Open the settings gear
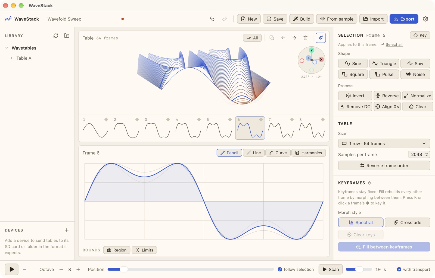The image size is (435, 278). (x=425, y=19)
